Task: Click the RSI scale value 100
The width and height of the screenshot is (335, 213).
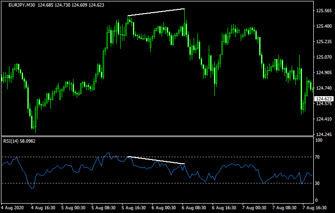Action: coord(319,140)
